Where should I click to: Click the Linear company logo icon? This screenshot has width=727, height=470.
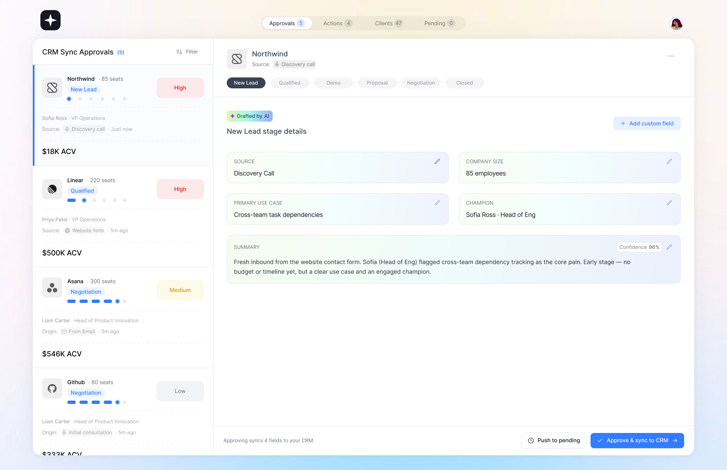[x=52, y=189]
